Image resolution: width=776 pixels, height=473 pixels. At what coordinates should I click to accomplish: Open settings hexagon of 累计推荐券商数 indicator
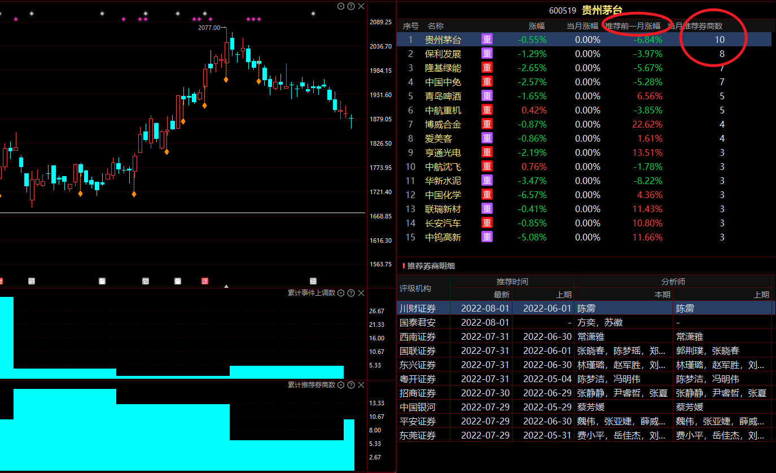(x=341, y=385)
